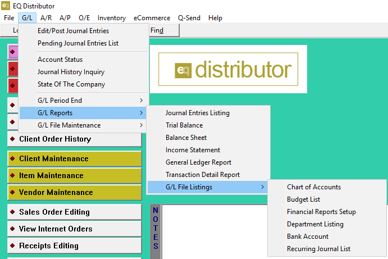Select Budget List
Viewport: 388px width, 259px height.
pos(327,199)
